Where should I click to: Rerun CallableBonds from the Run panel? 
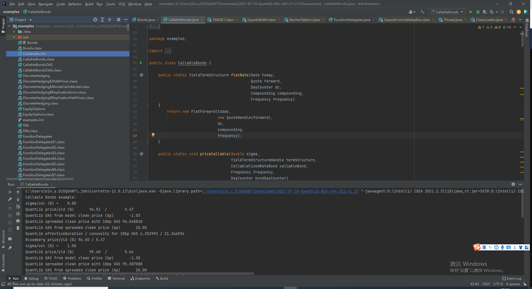[10, 192]
